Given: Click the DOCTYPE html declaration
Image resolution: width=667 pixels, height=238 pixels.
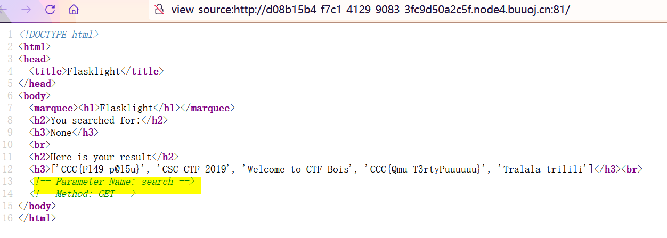Looking at the screenshot, I should tap(59, 35).
